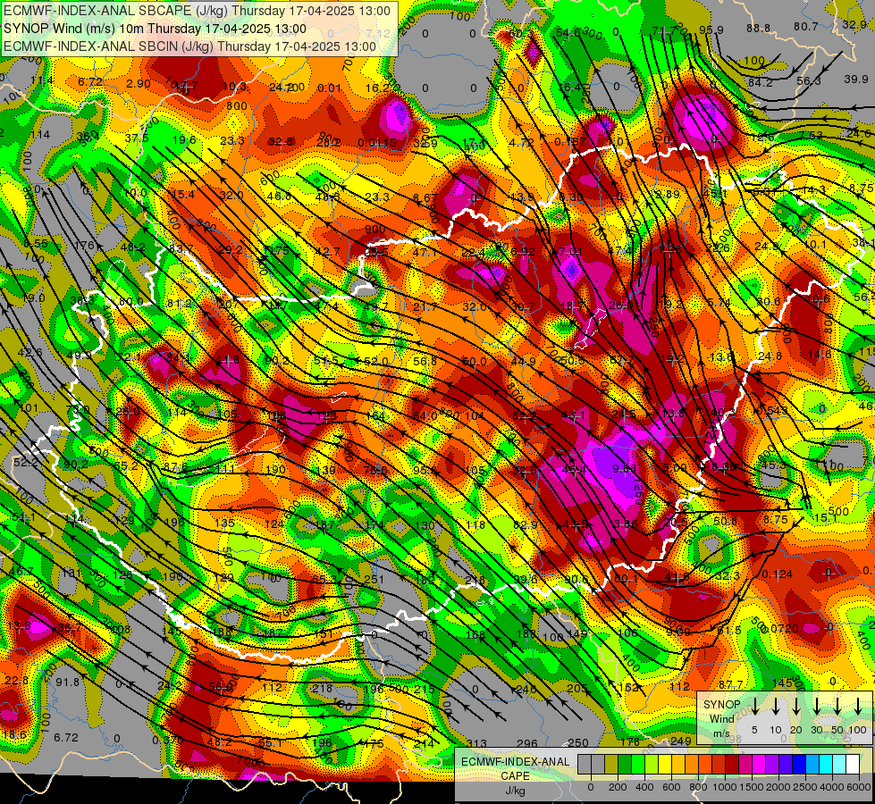
Task: Click the 6000 scale label in CAPE legend
Action: [860, 787]
